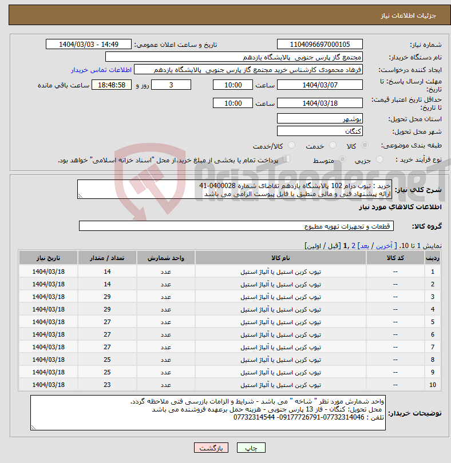451x463 pixels.
Task: Select the کالا radio button
Action: [x=365, y=145]
